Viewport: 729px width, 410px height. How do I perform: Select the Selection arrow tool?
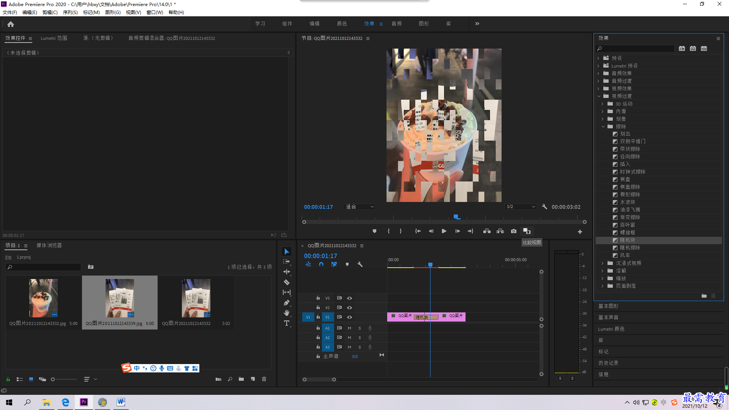pos(287,252)
